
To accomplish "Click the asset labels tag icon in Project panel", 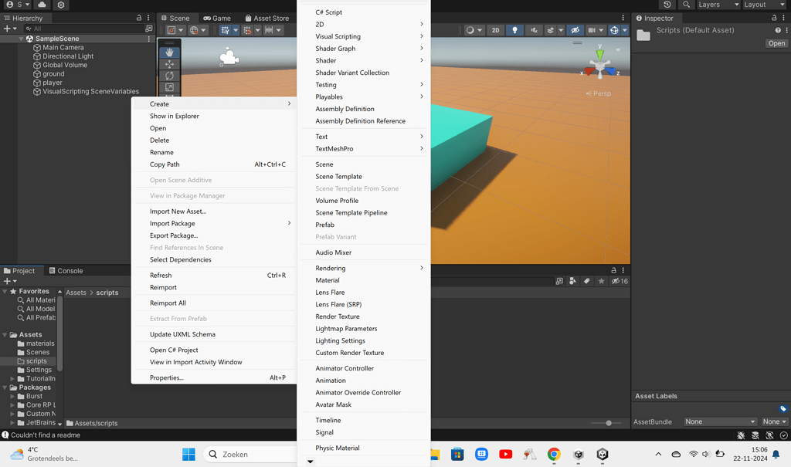I will click(586, 281).
